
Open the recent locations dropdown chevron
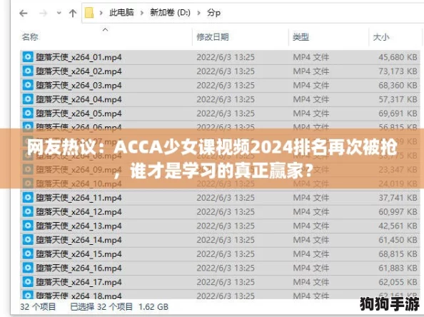59,13
